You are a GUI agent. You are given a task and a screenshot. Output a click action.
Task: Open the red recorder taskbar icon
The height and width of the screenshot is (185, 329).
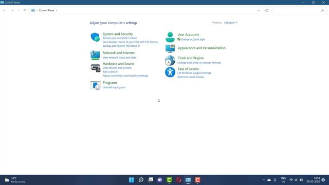[197, 180]
